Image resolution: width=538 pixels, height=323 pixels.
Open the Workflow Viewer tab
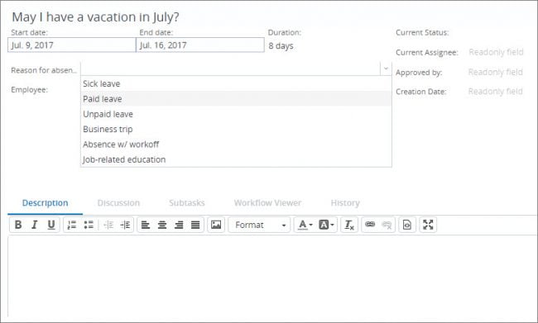pyautogui.click(x=267, y=202)
